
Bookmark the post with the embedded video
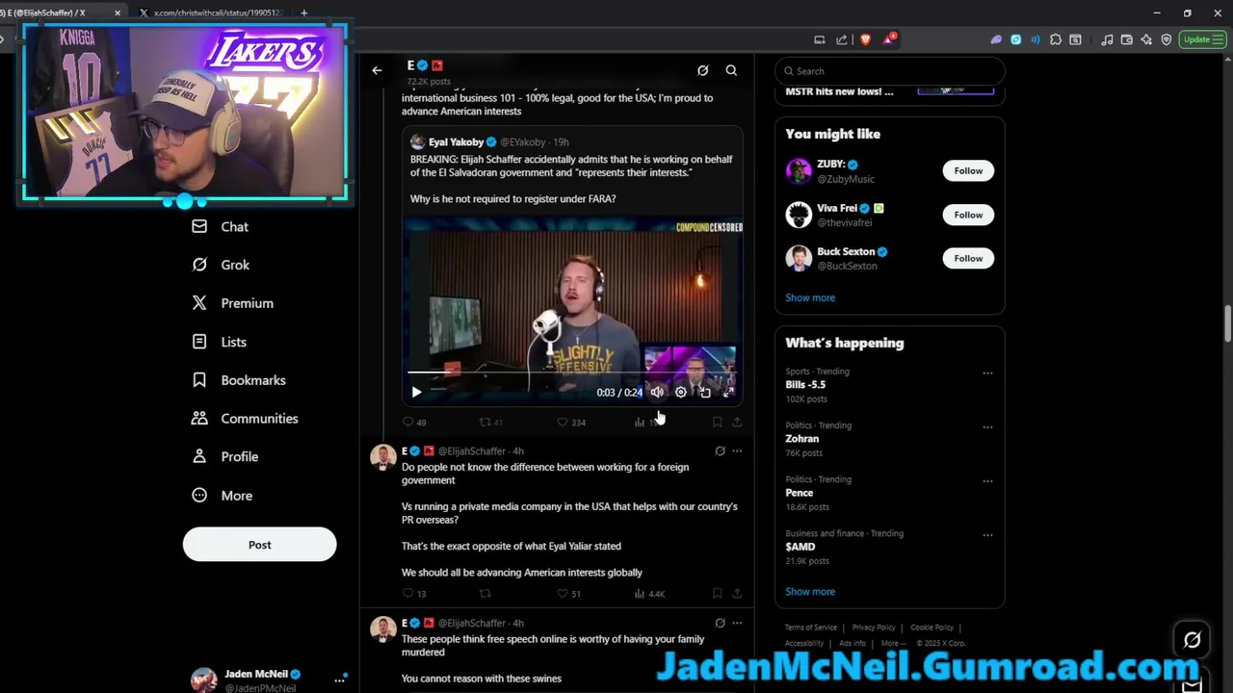click(717, 422)
